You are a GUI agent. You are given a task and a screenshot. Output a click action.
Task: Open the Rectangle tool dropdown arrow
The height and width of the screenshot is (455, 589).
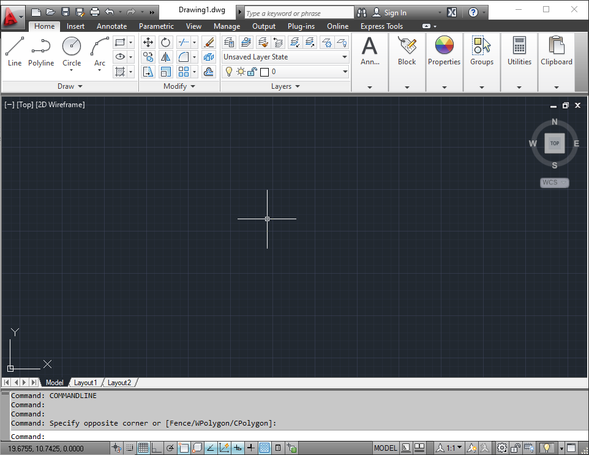pyautogui.click(x=131, y=42)
